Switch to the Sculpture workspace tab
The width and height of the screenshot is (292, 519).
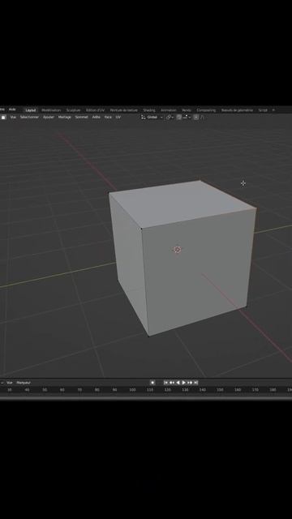73,110
